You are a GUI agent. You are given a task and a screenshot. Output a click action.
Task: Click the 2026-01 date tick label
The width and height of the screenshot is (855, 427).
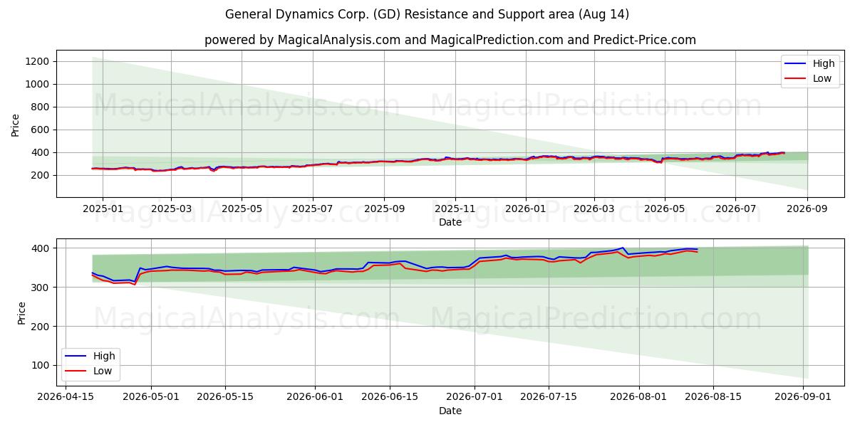pyautogui.click(x=526, y=209)
